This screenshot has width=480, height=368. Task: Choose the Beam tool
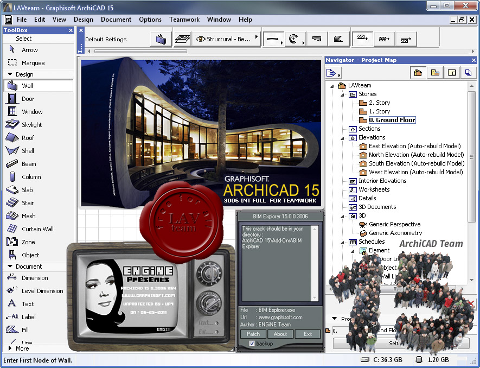[39, 164]
